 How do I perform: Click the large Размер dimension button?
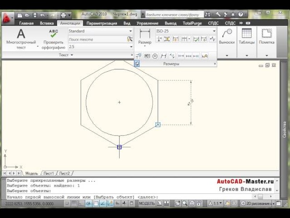pos(145,37)
